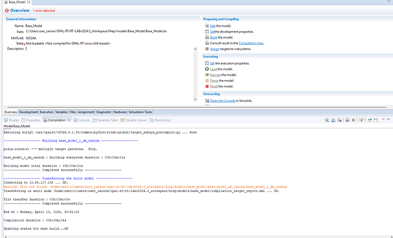Viewport: 393px width, 238px height.
Task: Click the Build model icon
Action: pyautogui.click(x=206, y=37)
